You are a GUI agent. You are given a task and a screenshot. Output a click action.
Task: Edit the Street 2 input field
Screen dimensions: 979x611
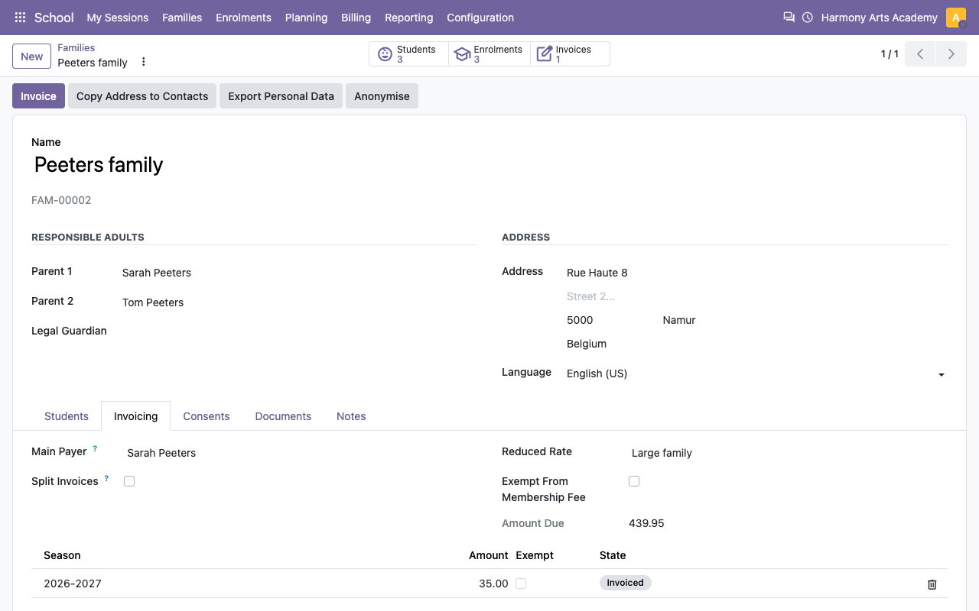coord(756,296)
